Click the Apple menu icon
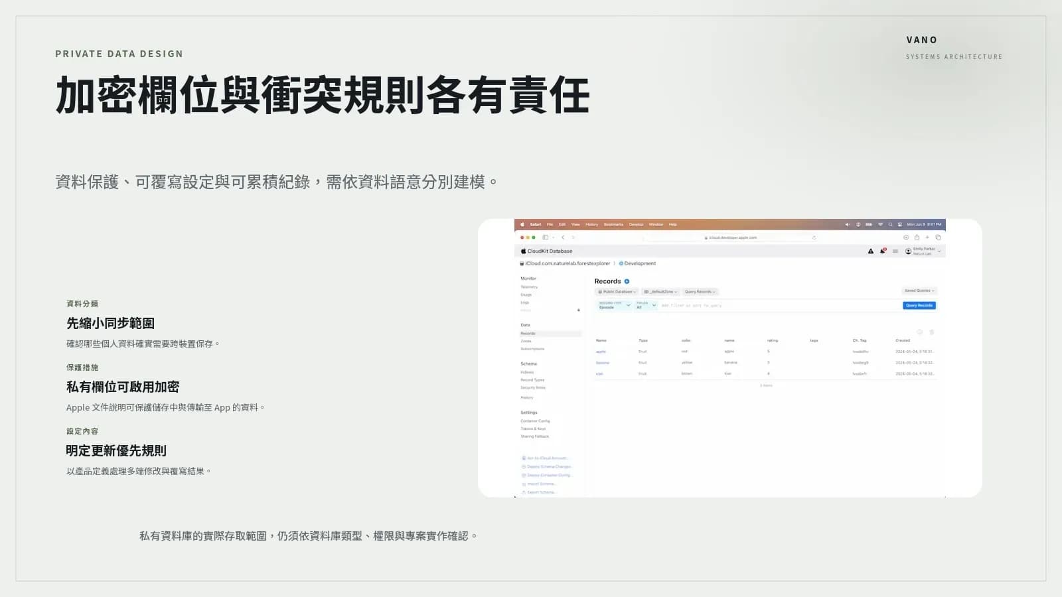Viewport: 1062px width, 597px height. 522,224
